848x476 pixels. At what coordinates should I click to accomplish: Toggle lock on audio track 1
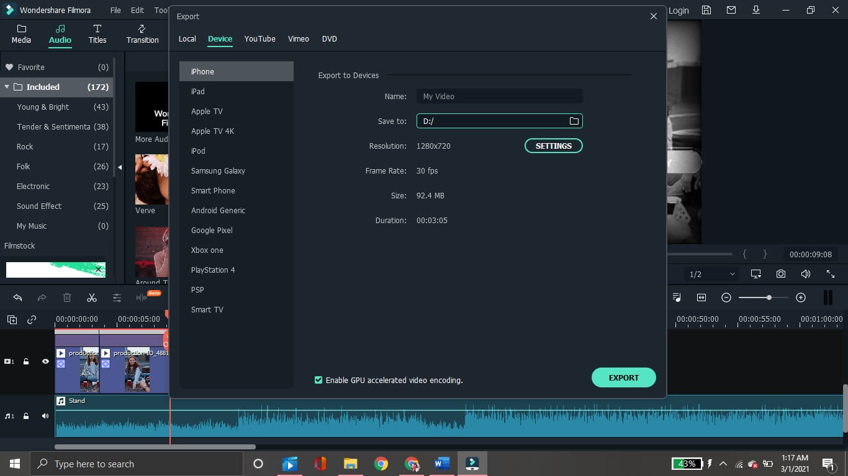[x=26, y=416]
